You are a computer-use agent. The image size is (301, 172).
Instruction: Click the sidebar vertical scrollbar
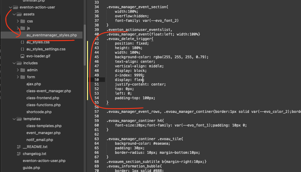(85, 45)
